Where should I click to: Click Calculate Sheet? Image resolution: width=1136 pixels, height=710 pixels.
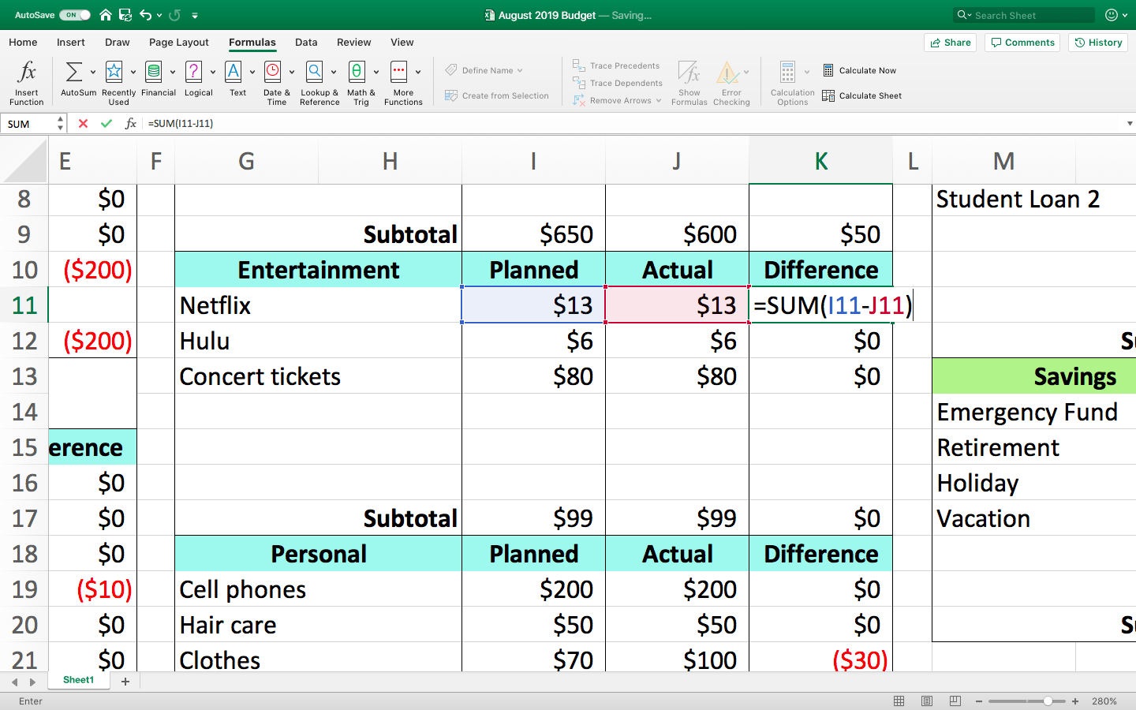tap(861, 95)
